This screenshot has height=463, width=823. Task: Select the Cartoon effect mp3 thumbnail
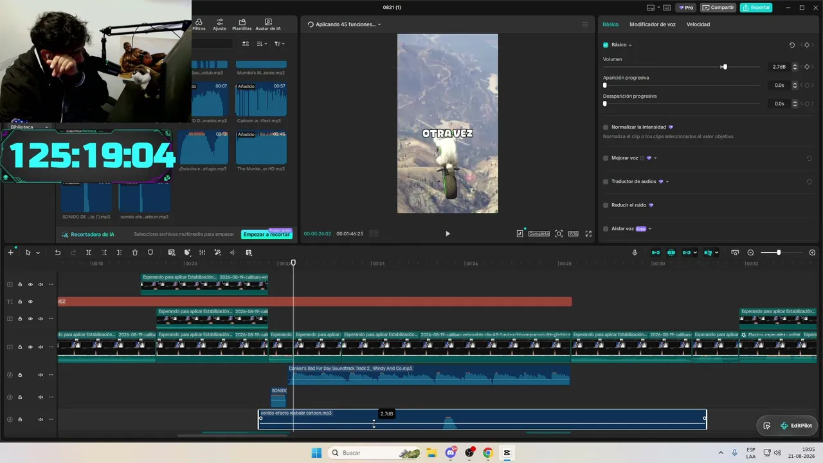261,99
